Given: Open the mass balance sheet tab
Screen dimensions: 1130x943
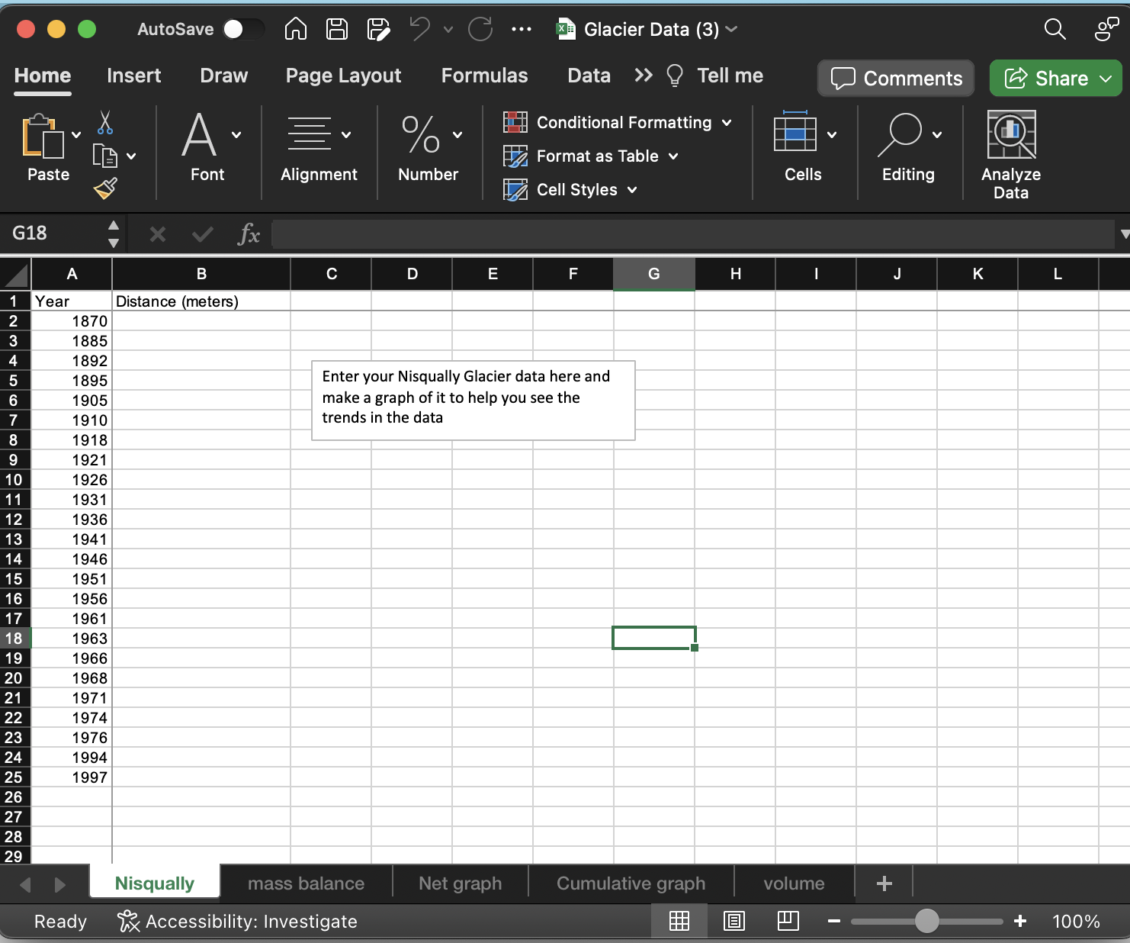Looking at the screenshot, I should coord(305,883).
